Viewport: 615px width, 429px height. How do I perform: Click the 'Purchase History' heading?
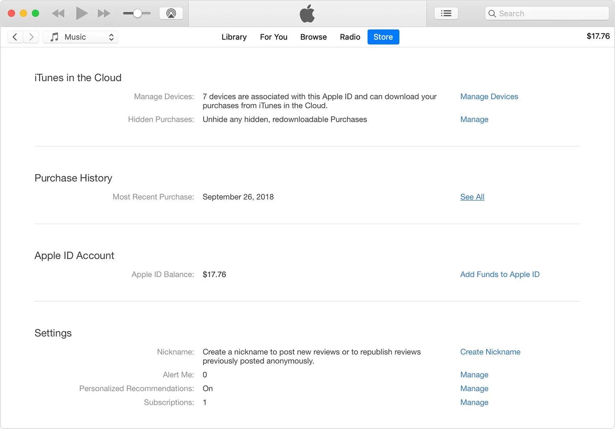[73, 178]
